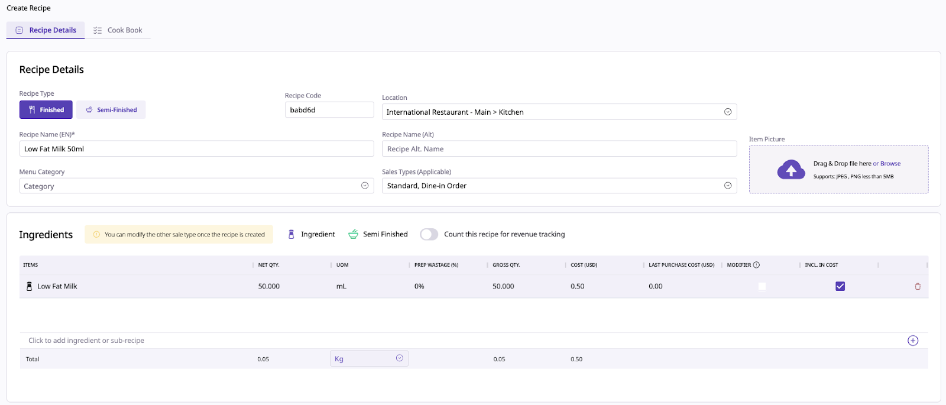Viewport: 946px width, 405px height.
Task: Enable Count this recipe for revenue tracking
Action: 429,234
